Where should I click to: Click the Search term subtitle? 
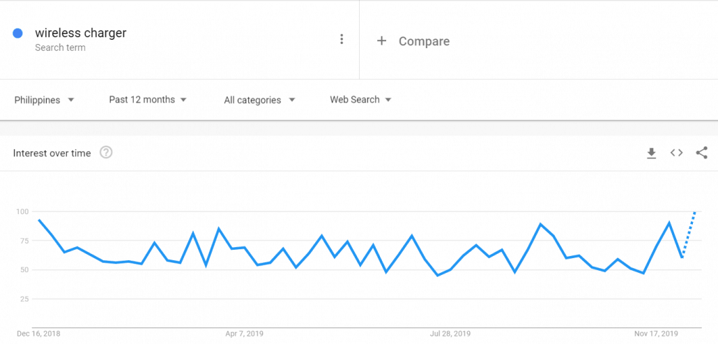(x=60, y=48)
